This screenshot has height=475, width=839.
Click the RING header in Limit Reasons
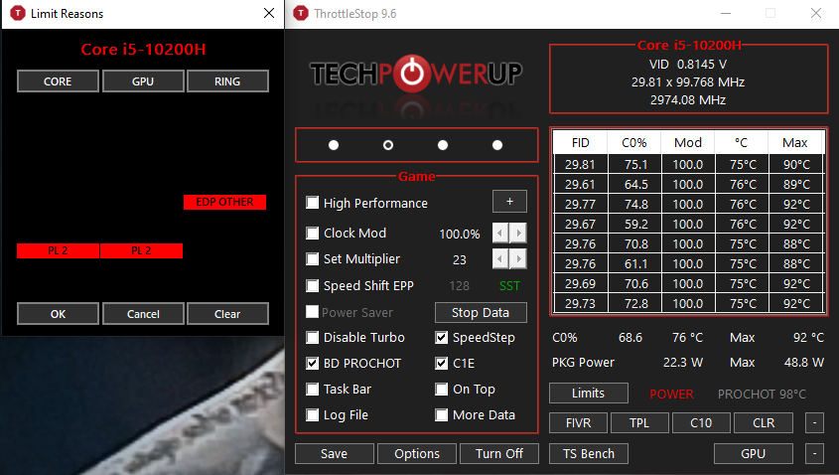click(227, 81)
